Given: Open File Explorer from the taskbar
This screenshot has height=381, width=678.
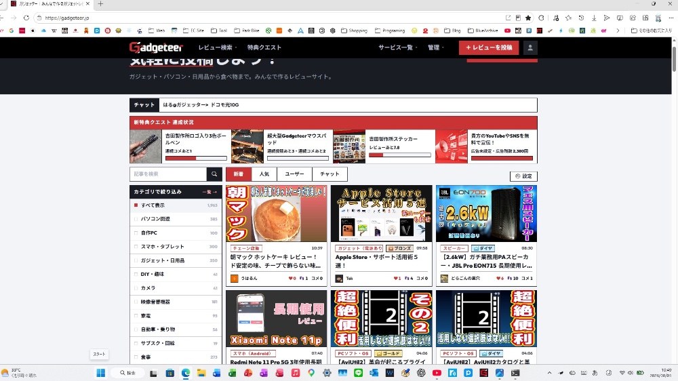Looking at the screenshot, I should pyautogui.click(x=201, y=373).
